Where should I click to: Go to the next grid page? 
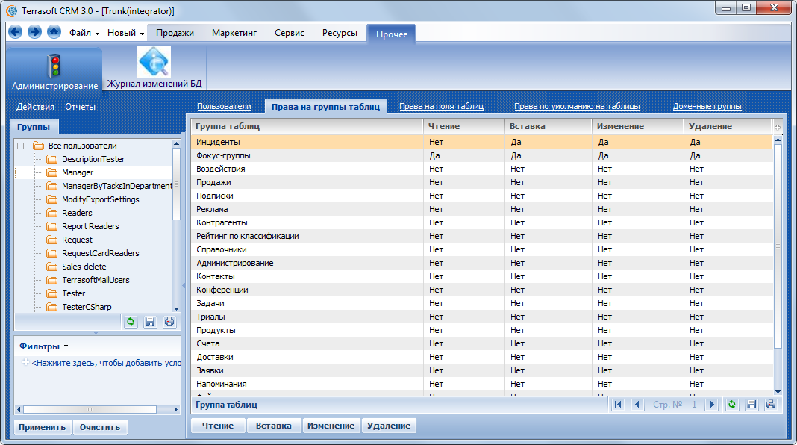tap(712, 405)
